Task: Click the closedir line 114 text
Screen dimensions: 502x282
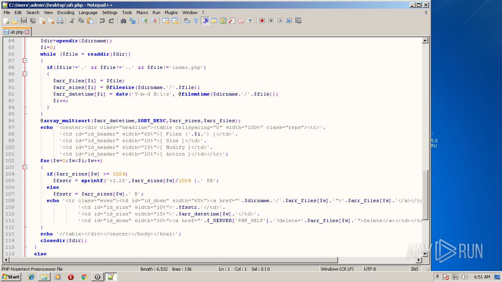Action: click(64, 240)
